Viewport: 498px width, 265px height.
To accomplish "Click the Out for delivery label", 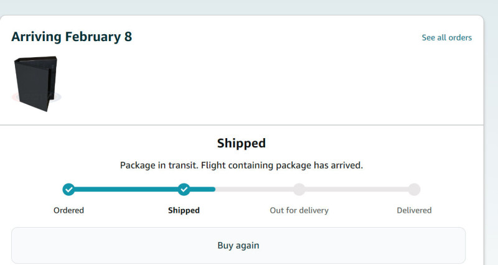I will [x=299, y=210].
